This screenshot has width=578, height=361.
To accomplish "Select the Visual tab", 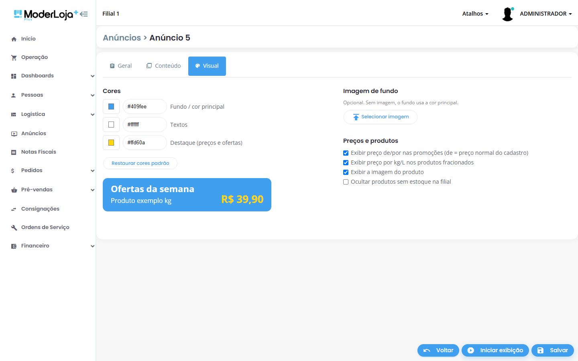I will pos(207,66).
